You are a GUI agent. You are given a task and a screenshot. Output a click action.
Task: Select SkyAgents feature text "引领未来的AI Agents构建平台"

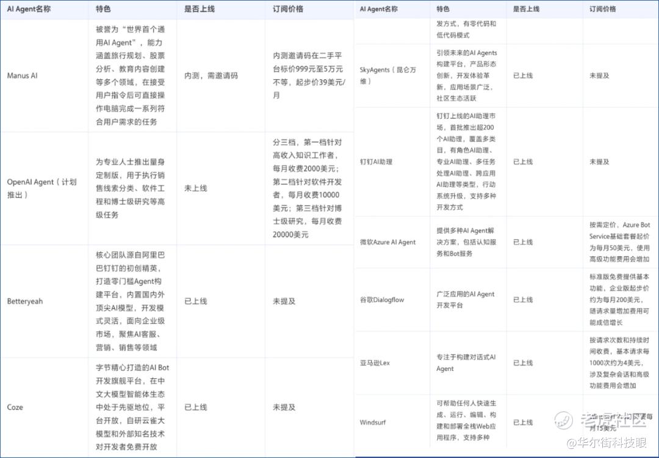click(x=467, y=58)
